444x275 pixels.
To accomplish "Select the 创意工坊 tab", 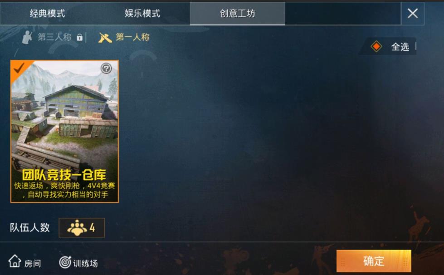I will [237, 13].
